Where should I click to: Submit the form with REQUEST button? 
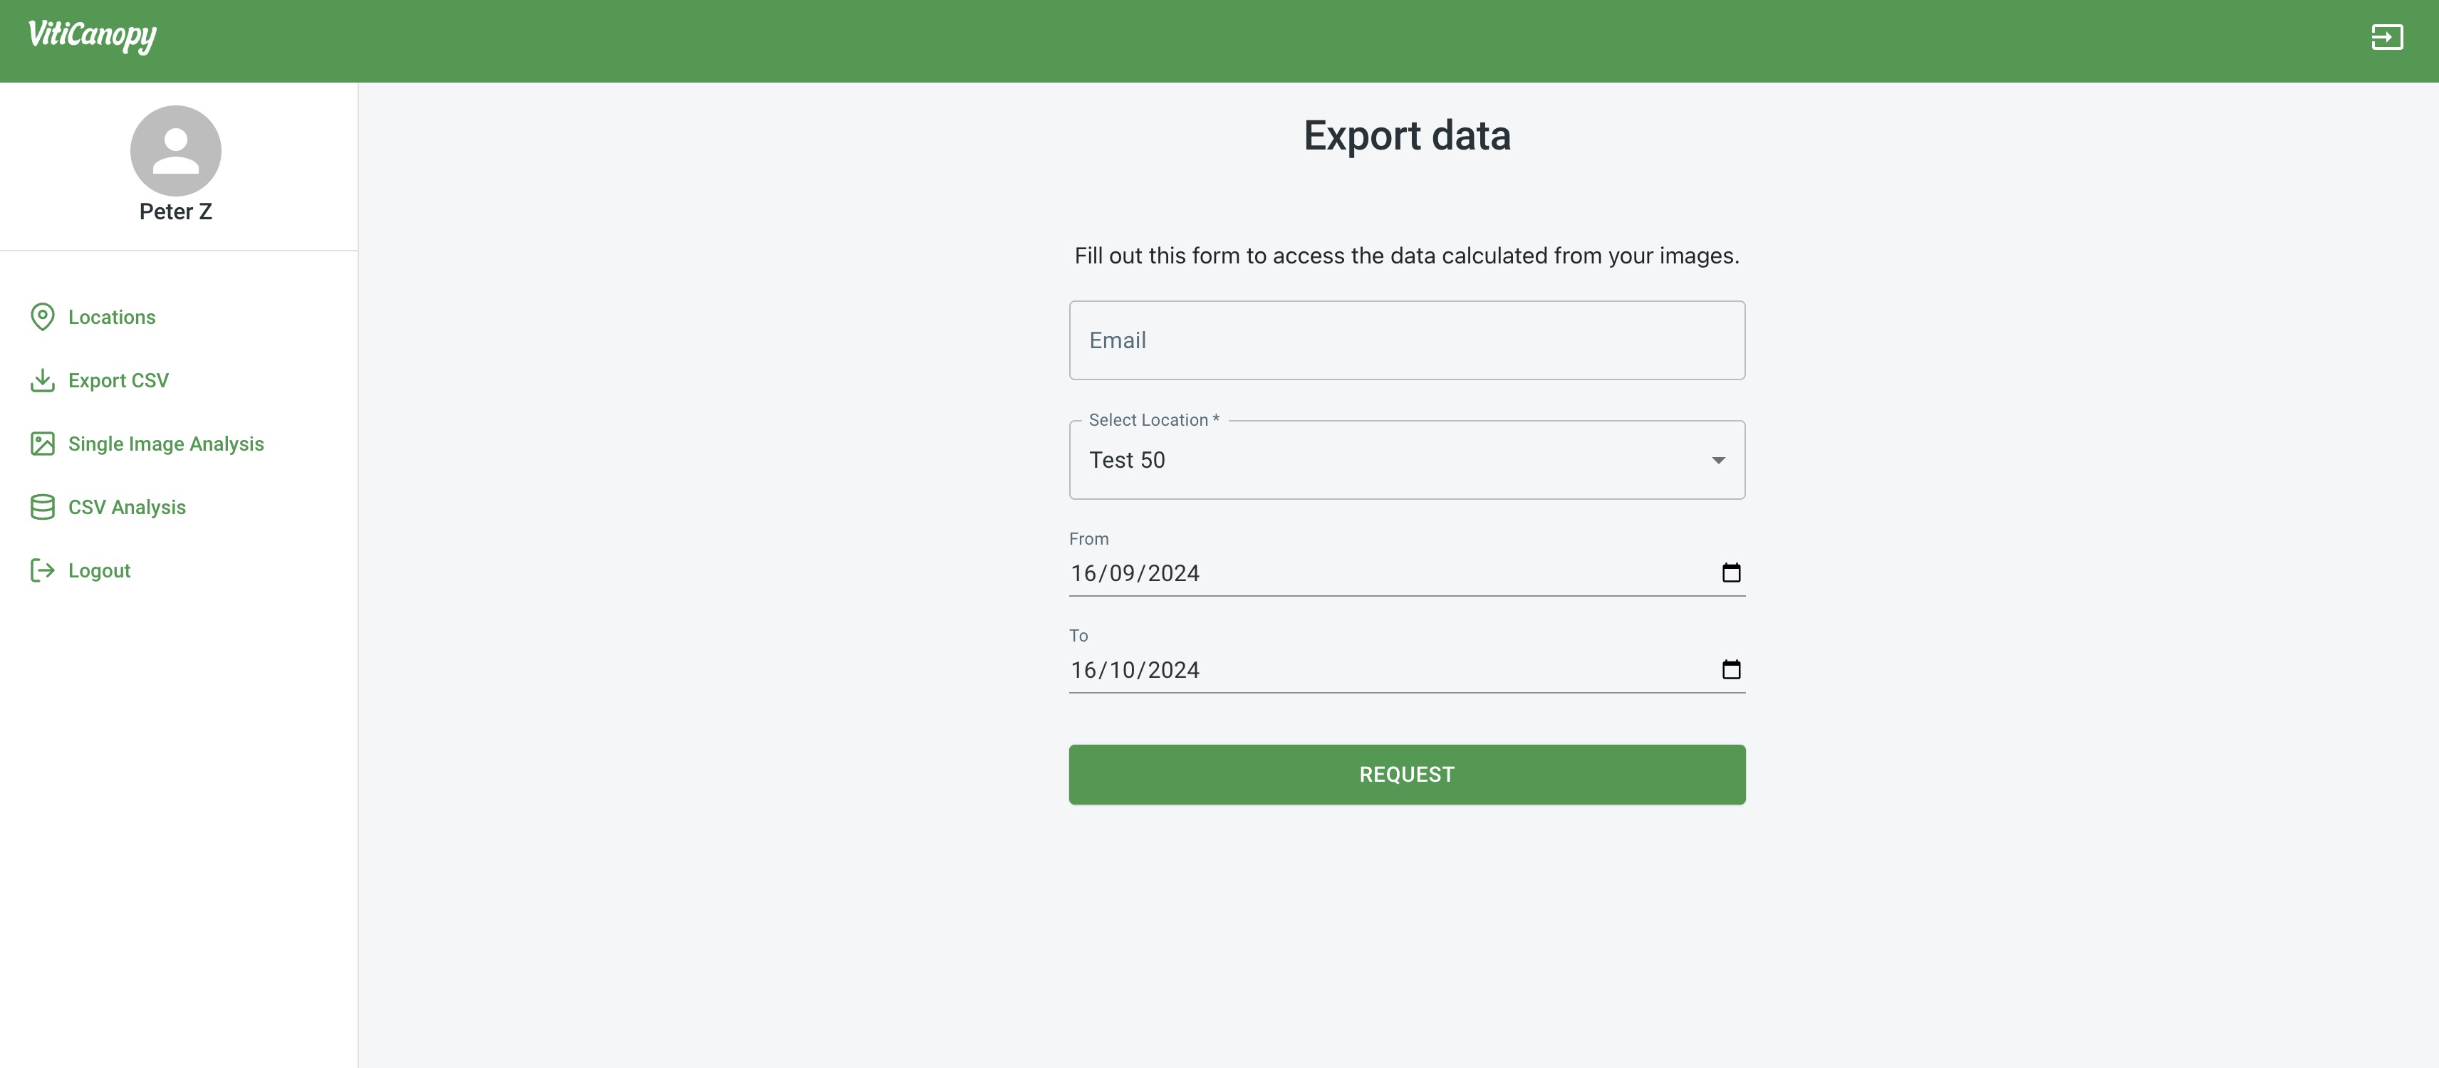1407,775
